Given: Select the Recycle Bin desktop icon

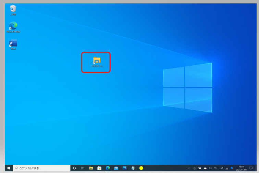Looking at the screenshot, I should 13,9.
